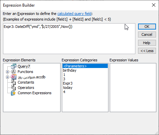
Task: Confirm the expression with OK
Action: pos(147,27)
